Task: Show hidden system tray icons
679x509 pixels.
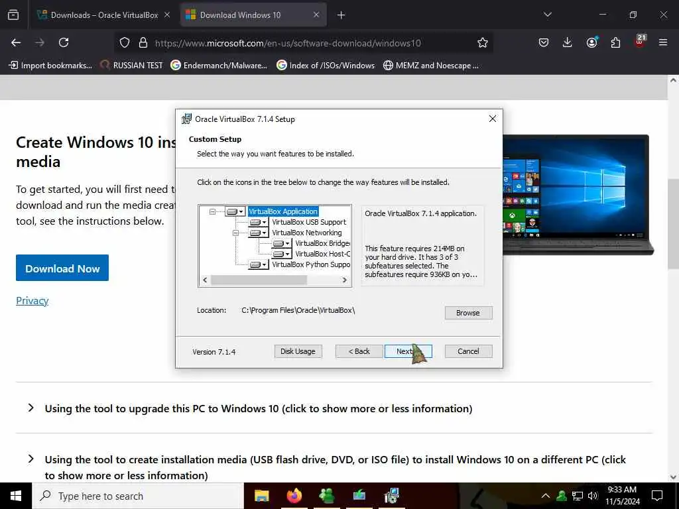Action: pyautogui.click(x=546, y=496)
